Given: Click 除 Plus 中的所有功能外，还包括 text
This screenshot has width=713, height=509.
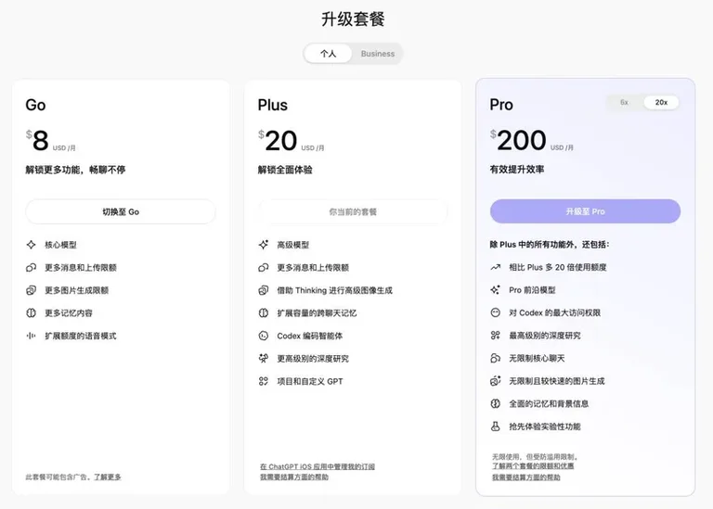Looking at the screenshot, I should pos(550,244).
